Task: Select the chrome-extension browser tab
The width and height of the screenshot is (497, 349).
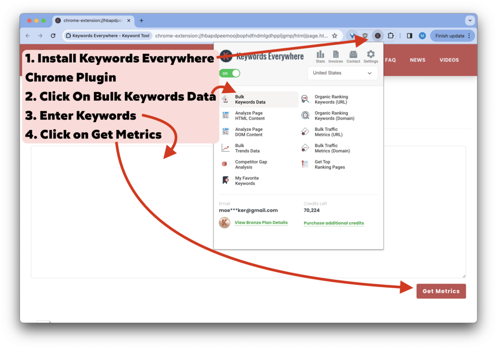Action: (x=93, y=21)
